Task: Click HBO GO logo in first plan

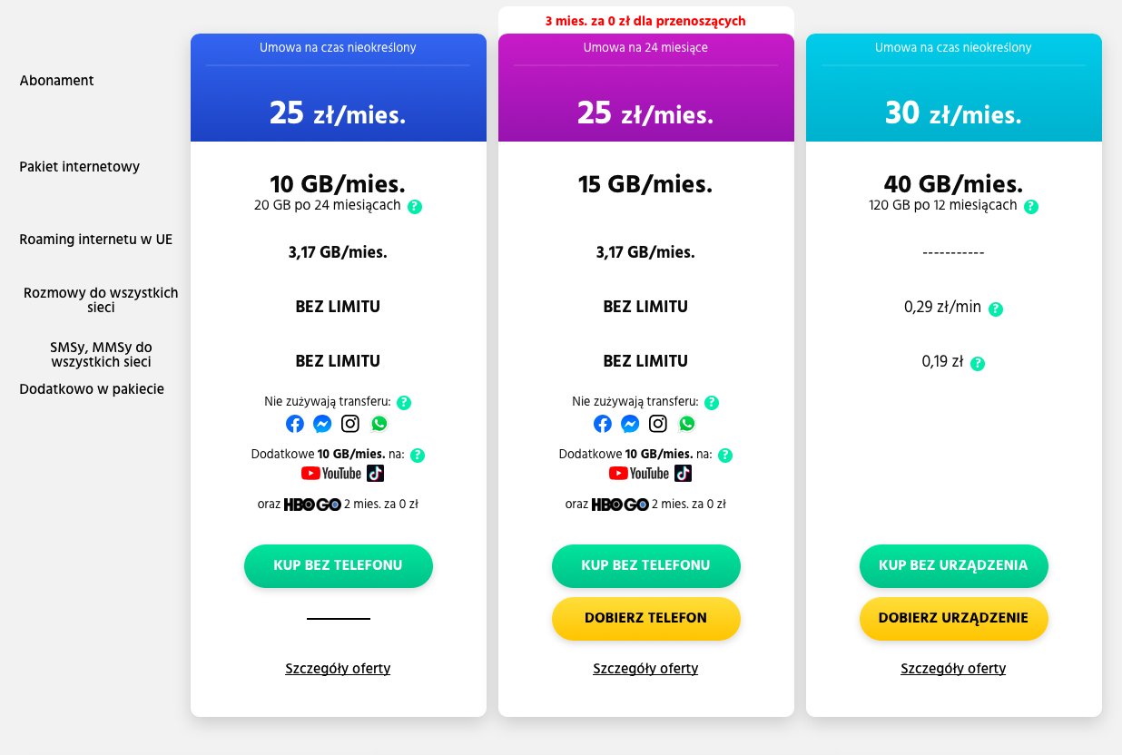Action: (312, 505)
